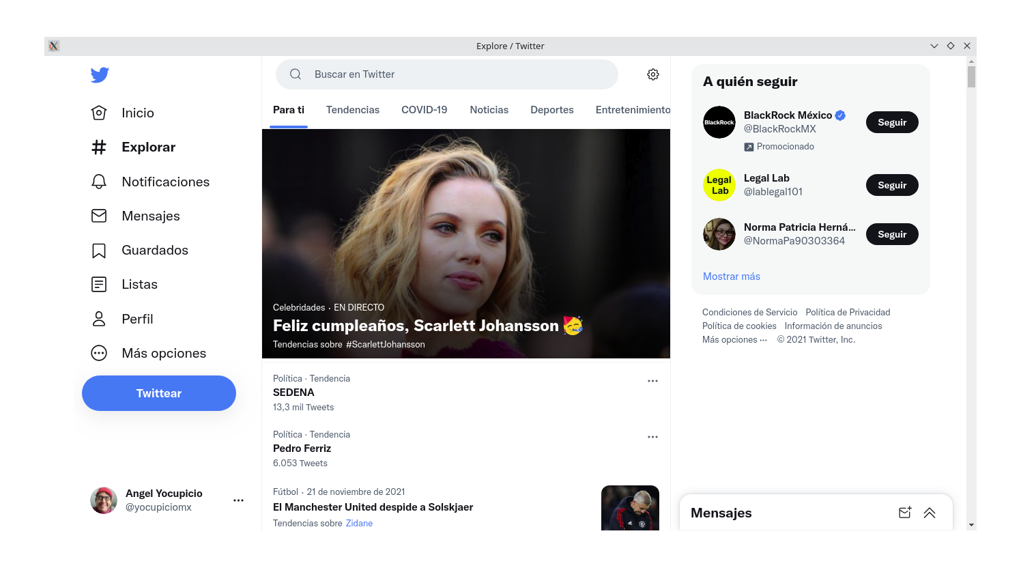Switch to the Para ti tab

[289, 110]
